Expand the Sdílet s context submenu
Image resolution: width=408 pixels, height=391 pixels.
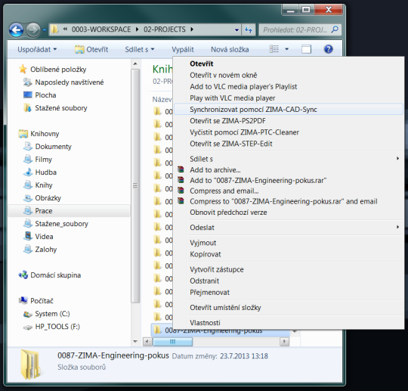[x=289, y=159]
